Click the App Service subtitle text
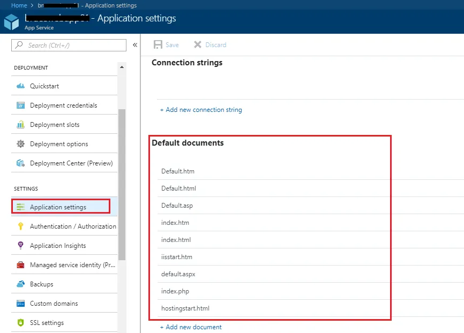 39,28
